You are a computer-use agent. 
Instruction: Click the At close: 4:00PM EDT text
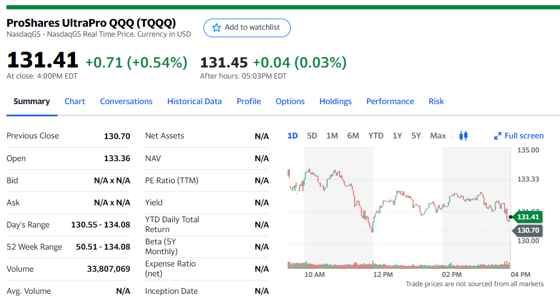[42, 76]
